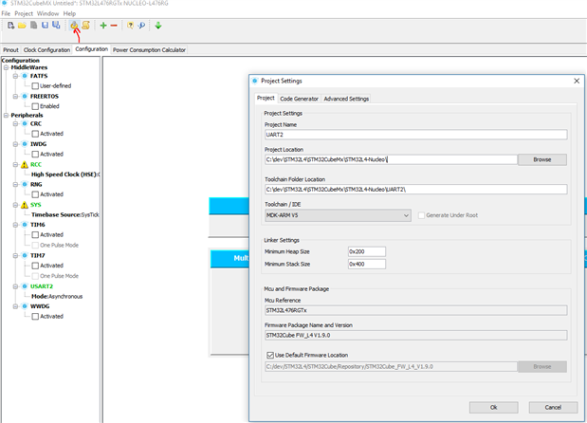Viewport: 587px width, 423px height.
Task: Click the Generate Report scroll icon
Action: (85, 25)
